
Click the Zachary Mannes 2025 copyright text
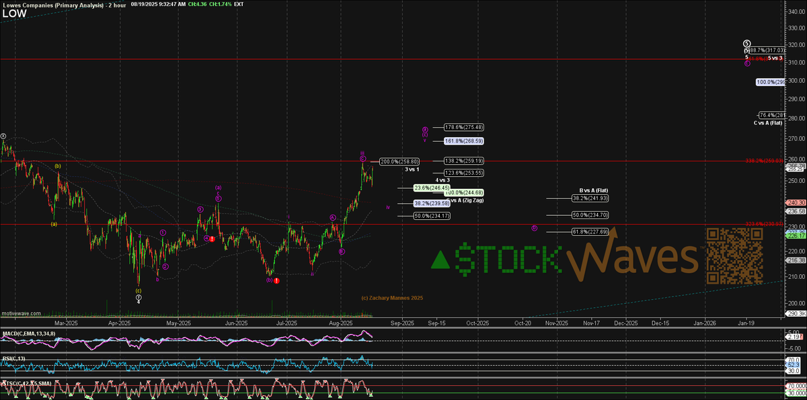pos(392,297)
